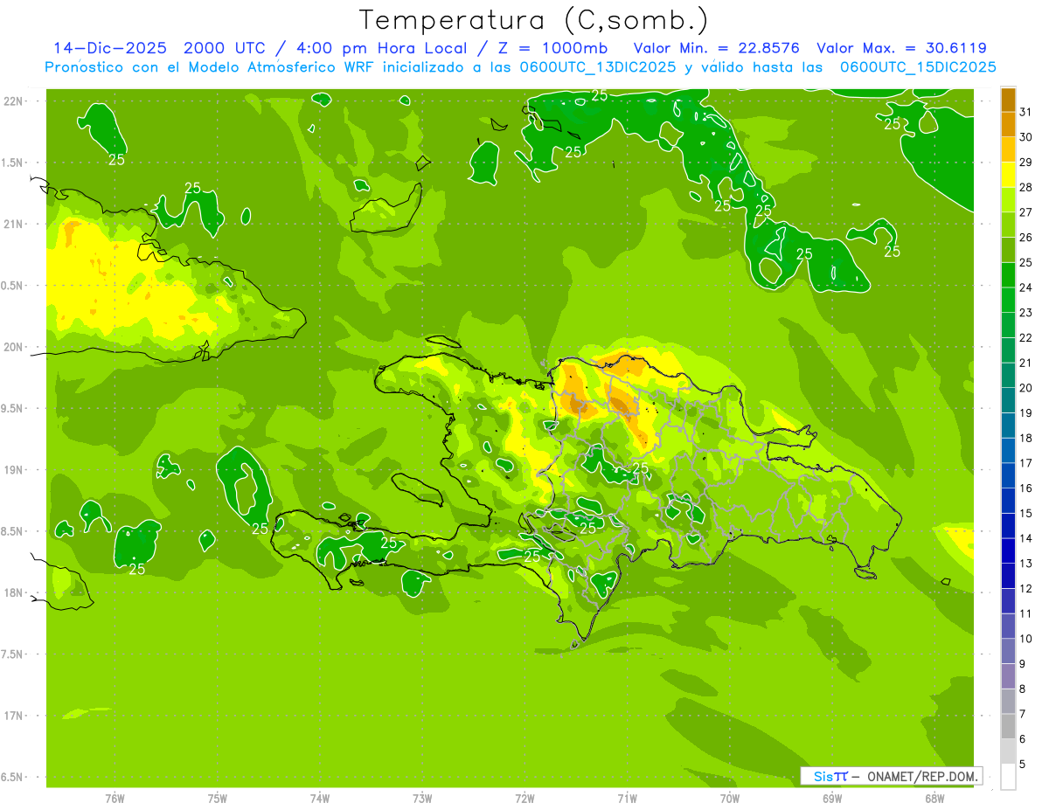Click the '20N' latitude axis label

pyautogui.click(x=13, y=347)
